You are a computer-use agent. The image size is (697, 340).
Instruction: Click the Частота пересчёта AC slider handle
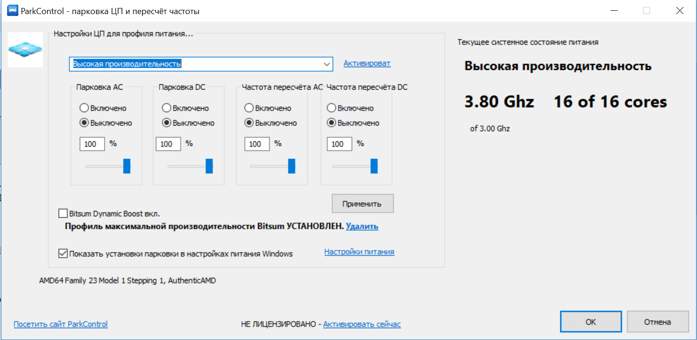[292, 166]
